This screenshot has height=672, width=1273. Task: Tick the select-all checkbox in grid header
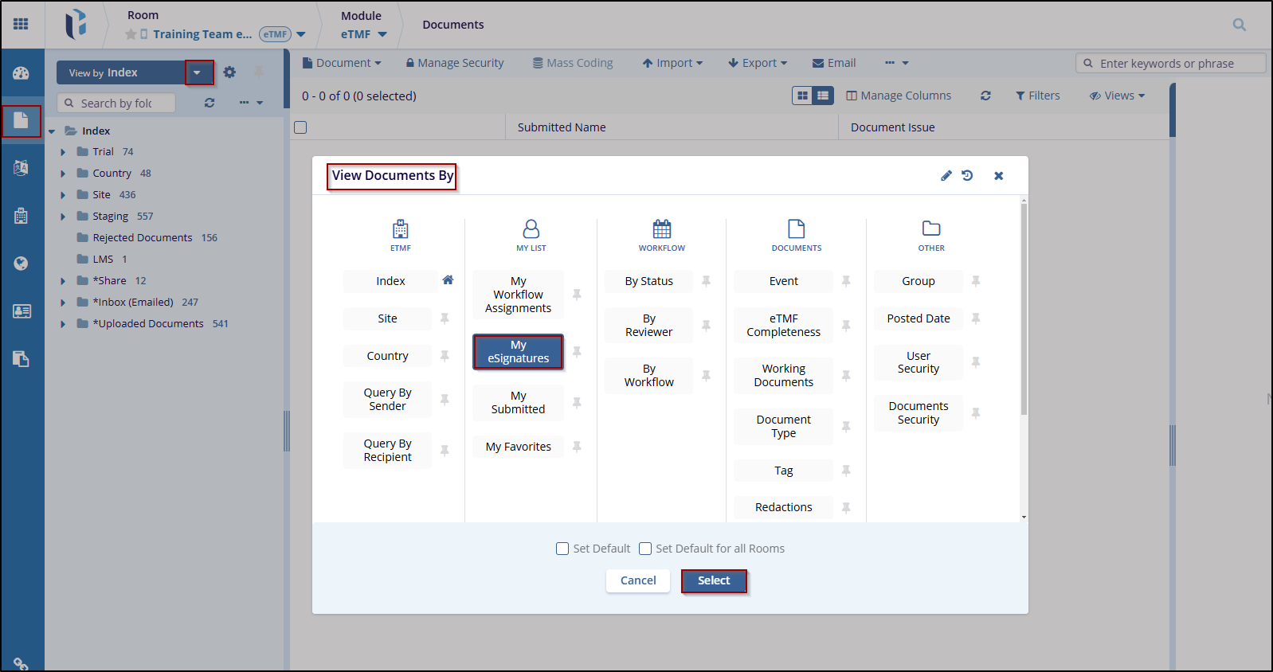tap(300, 127)
